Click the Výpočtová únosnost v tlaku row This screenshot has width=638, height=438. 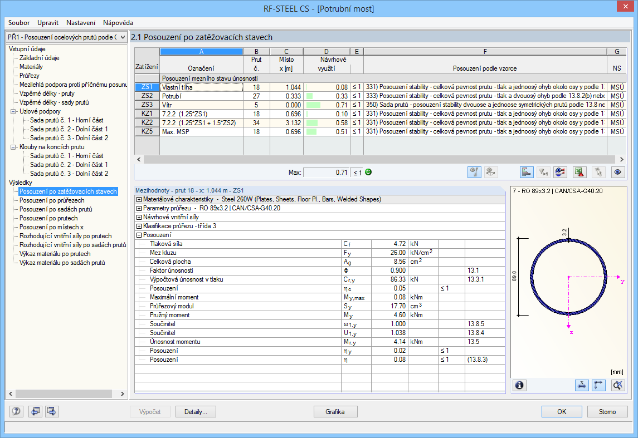(x=320, y=279)
